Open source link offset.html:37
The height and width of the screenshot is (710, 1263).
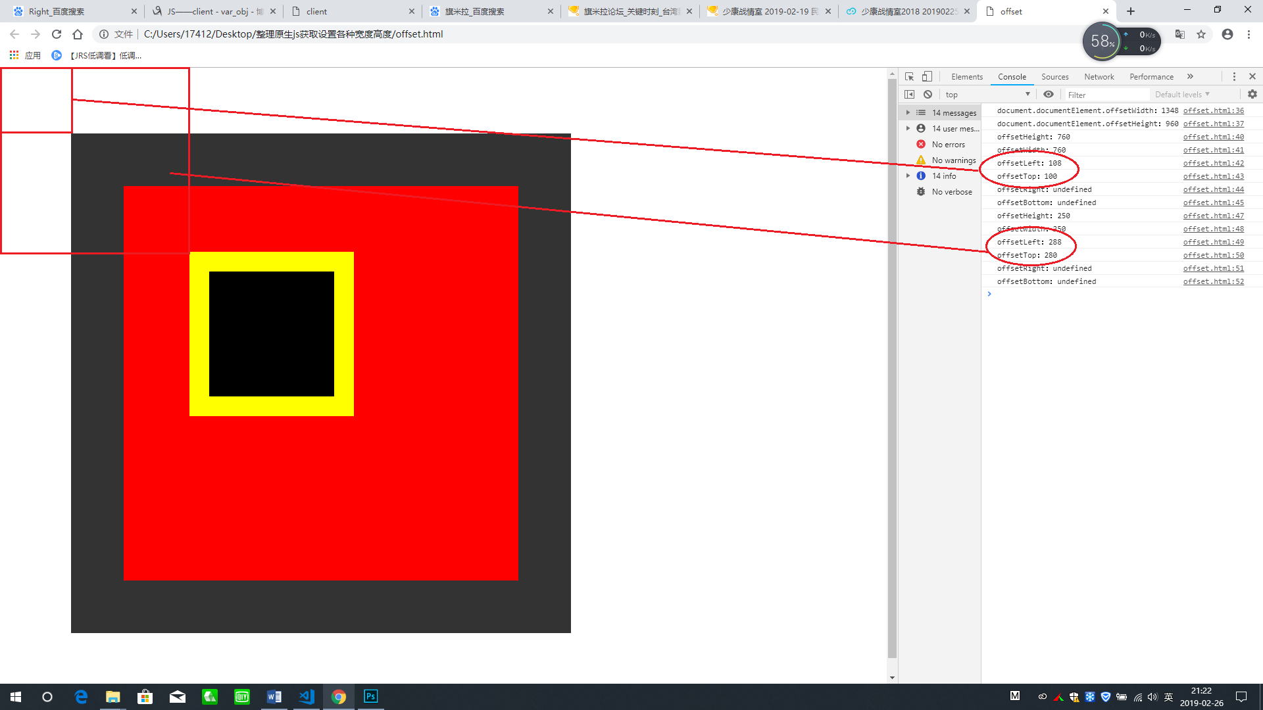click(x=1213, y=124)
